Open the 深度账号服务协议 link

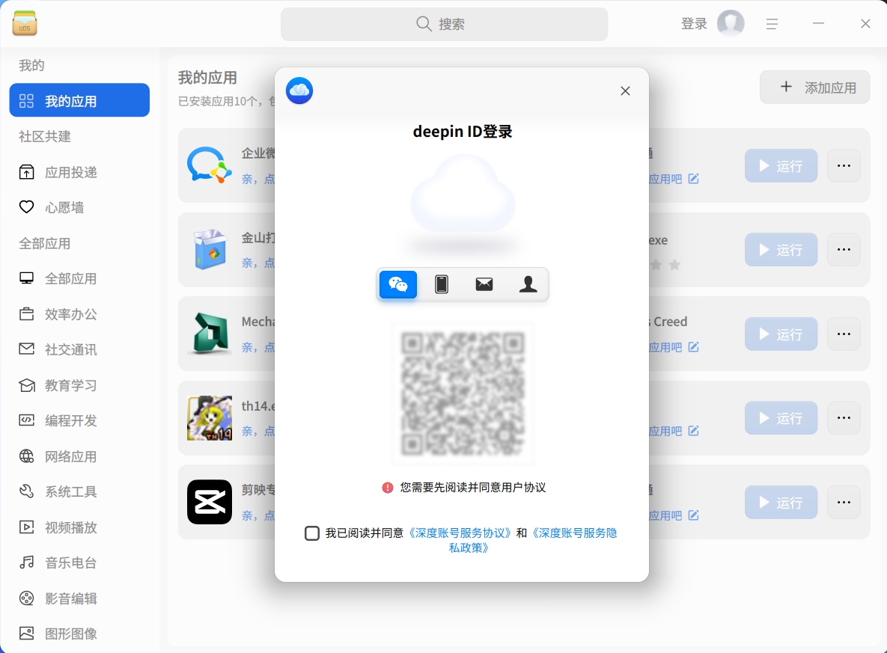click(x=460, y=533)
